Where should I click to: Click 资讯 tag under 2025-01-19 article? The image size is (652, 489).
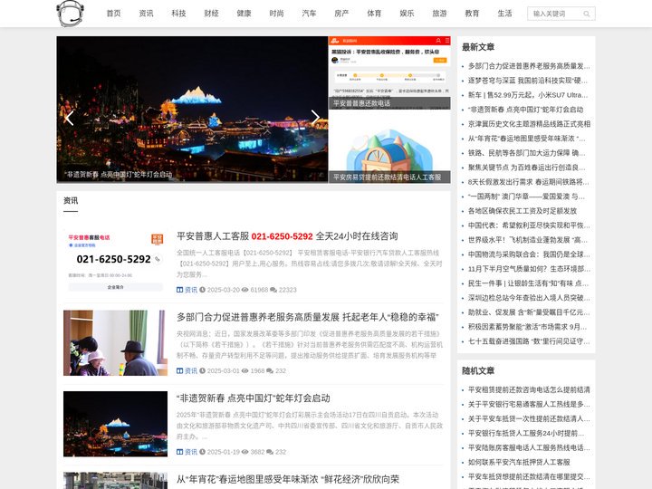point(191,452)
